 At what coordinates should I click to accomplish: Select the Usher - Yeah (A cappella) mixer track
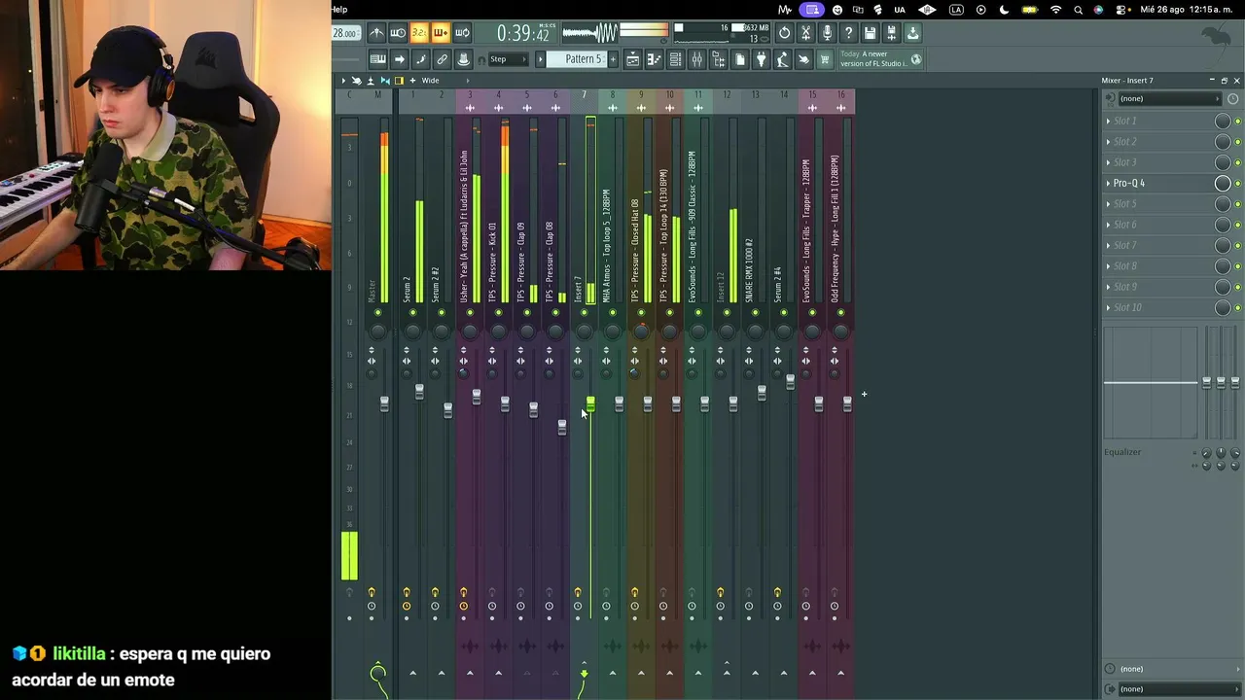464,226
